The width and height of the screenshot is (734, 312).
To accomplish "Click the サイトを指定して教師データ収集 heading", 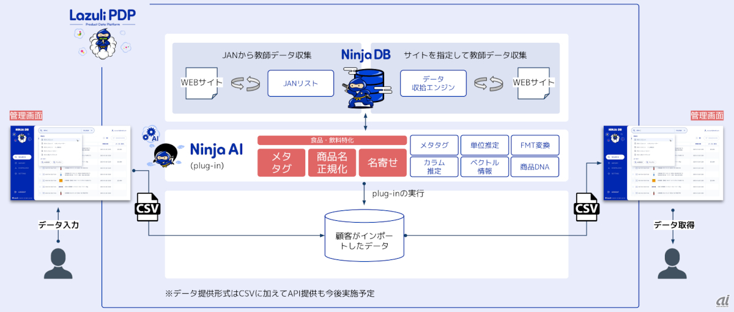I will (x=465, y=54).
